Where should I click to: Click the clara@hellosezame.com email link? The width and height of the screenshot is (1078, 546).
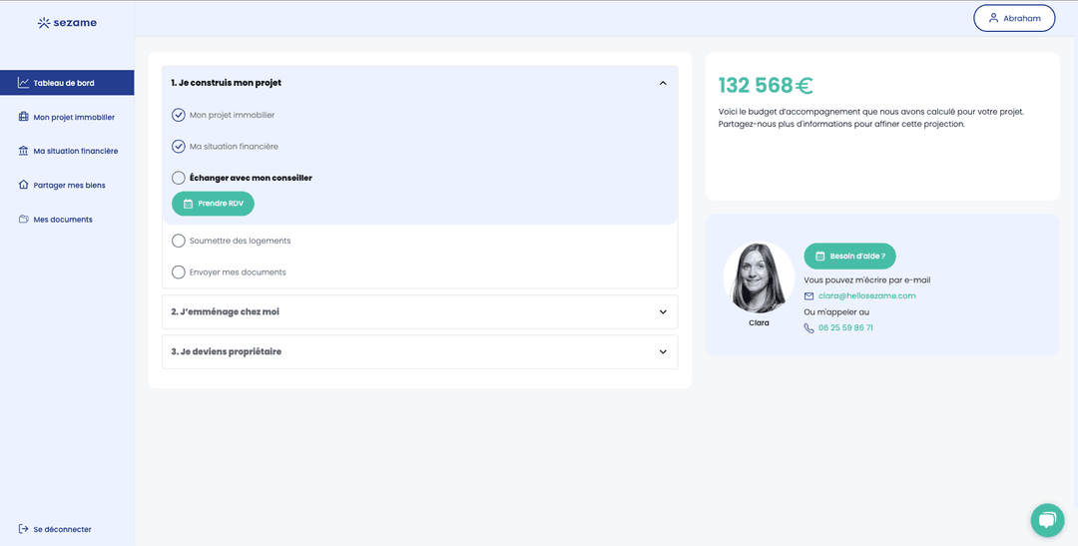(867, 295)
